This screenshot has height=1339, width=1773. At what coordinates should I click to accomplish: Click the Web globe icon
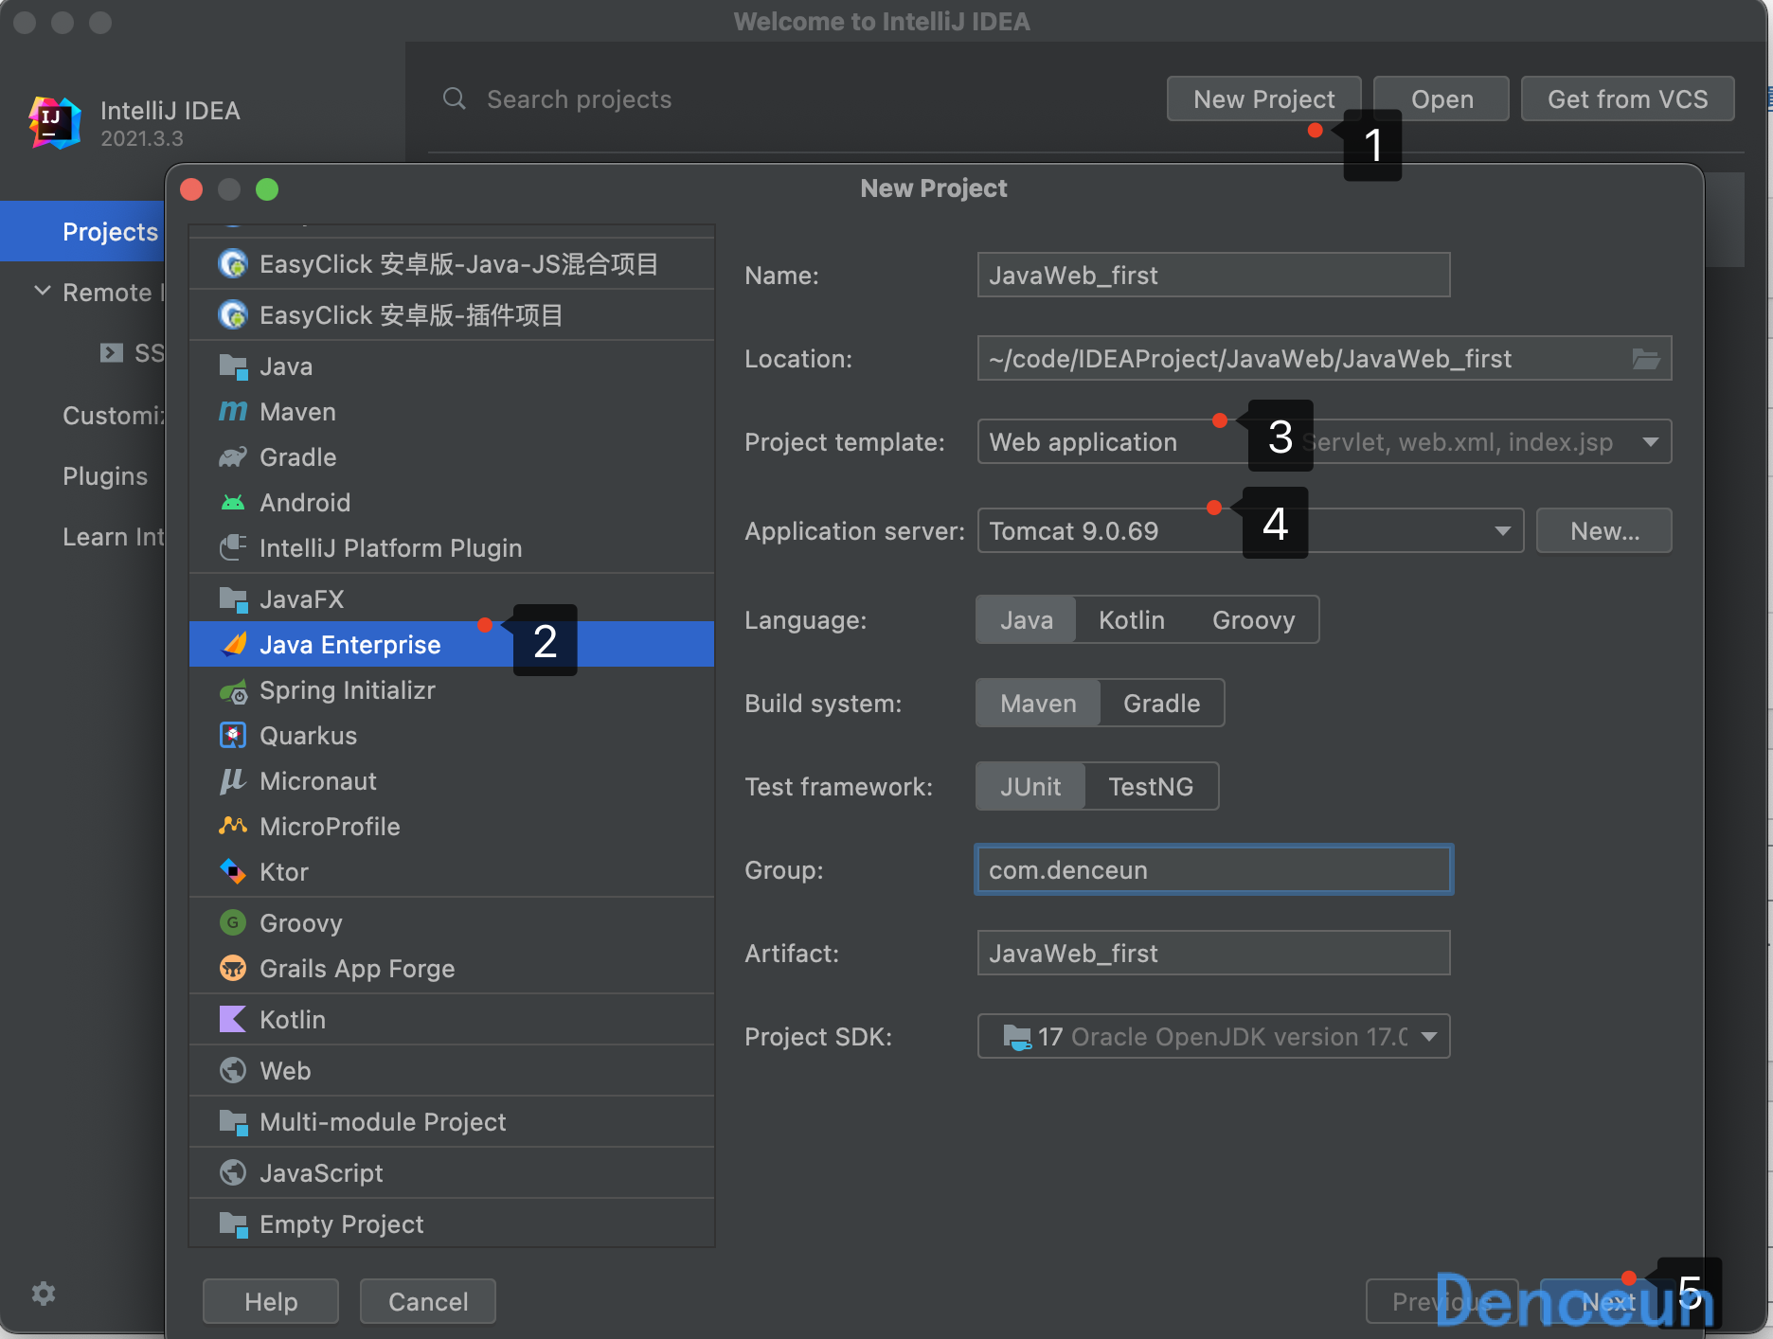pyautogui.click(x=233, y=1070)
